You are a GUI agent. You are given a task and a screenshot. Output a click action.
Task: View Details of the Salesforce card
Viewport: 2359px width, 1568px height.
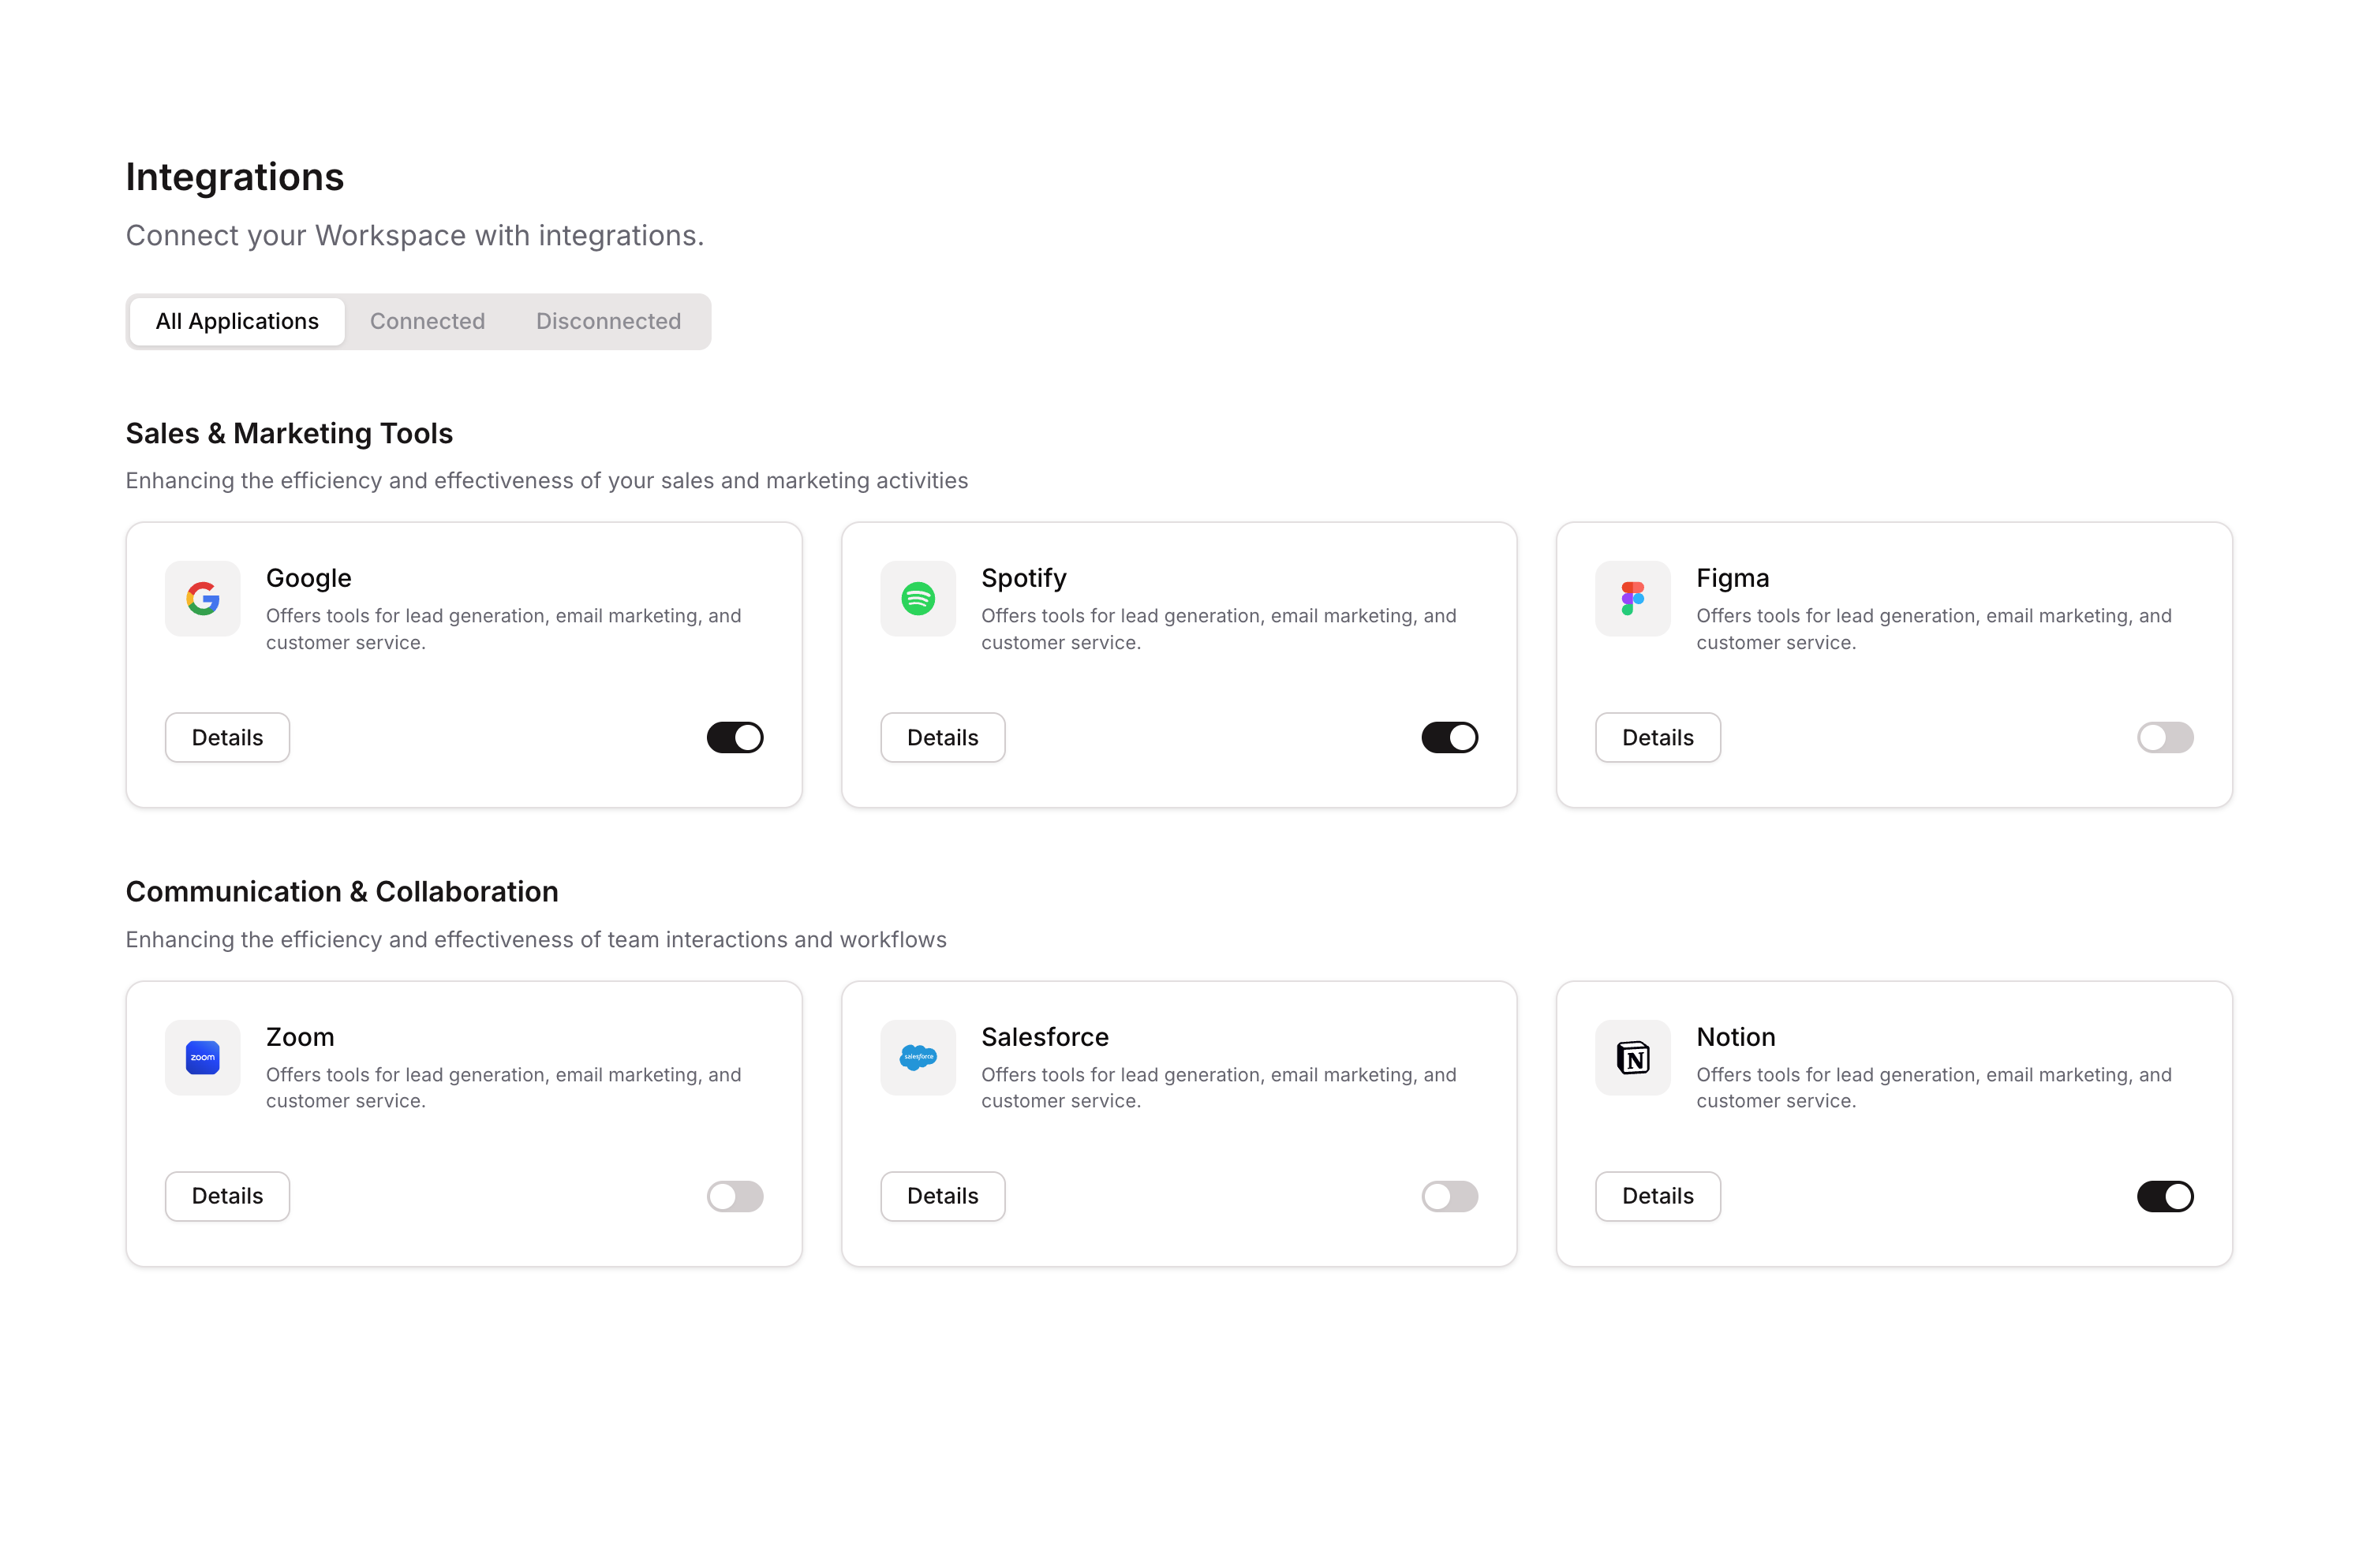pos(942,1196)
